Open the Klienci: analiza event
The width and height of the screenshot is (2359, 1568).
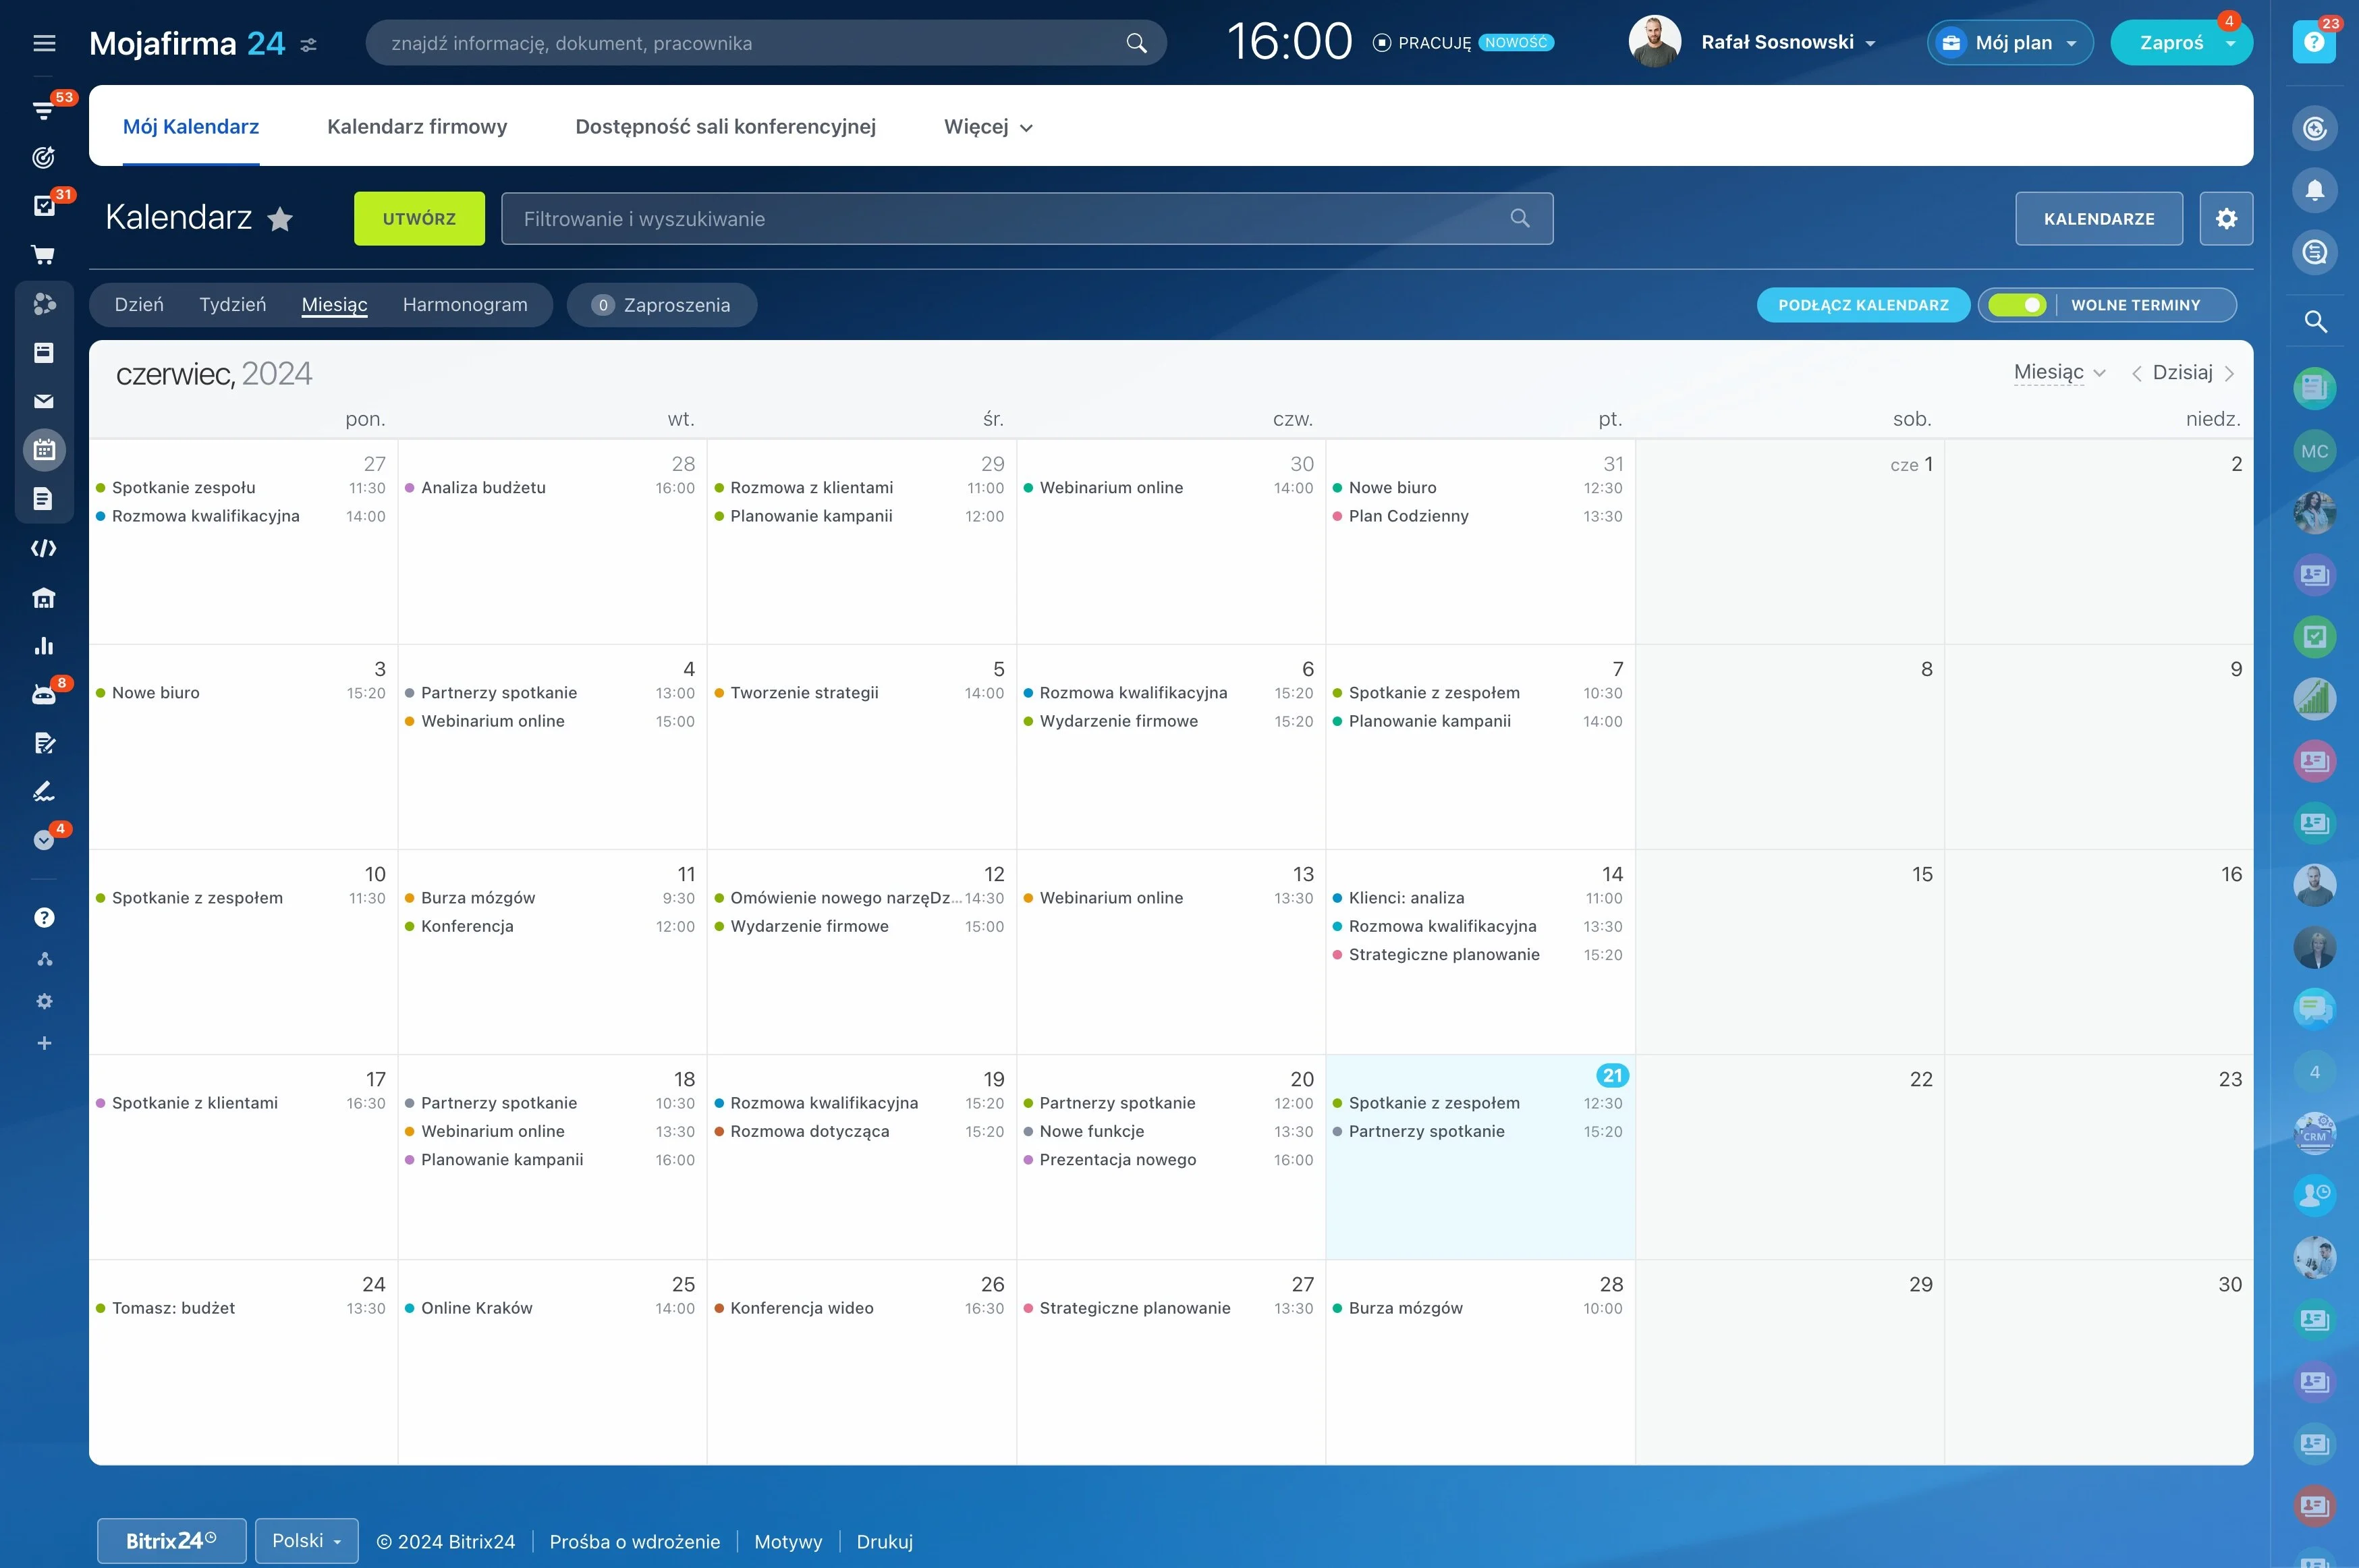coord(1406,898)
